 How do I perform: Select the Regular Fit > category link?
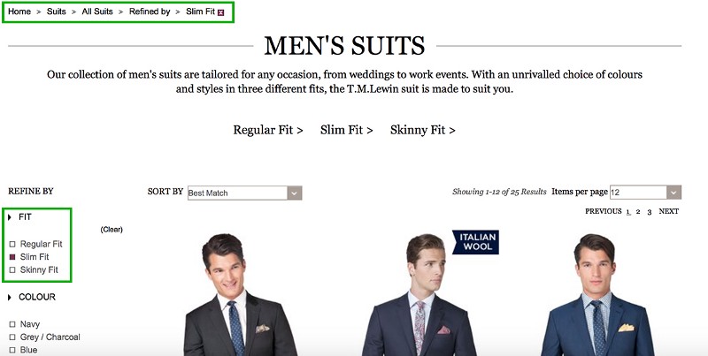[268, 130]
